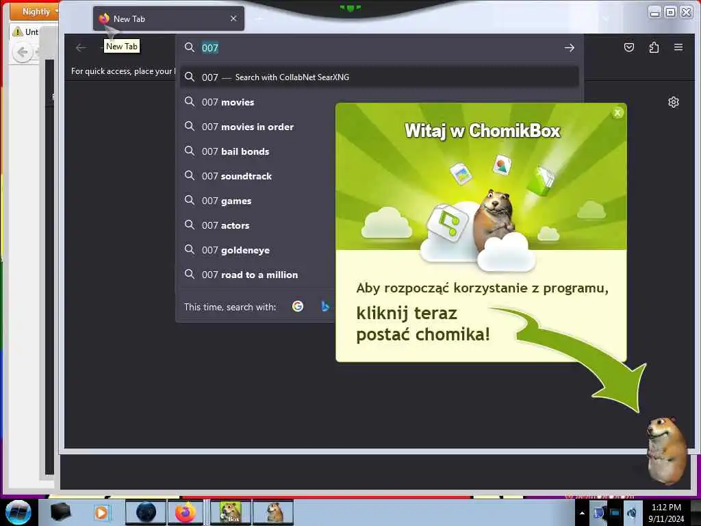
Task: Select suggestion '007 road to a million'
Action: point(257,275)
